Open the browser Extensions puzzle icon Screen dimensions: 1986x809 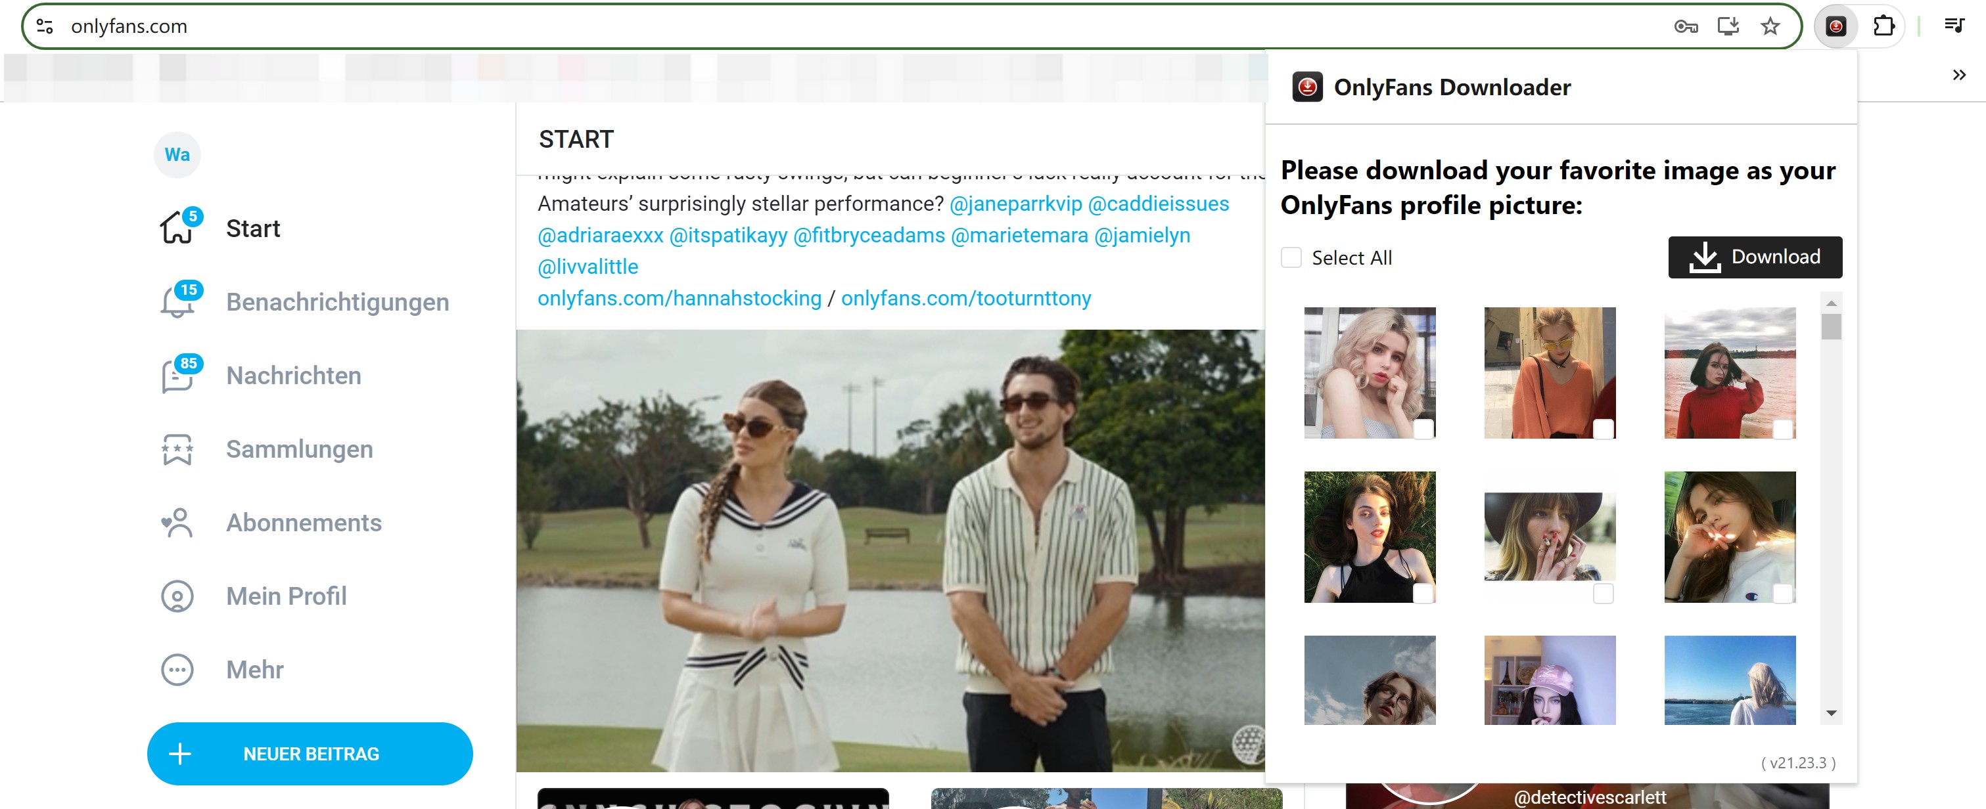click(1883, 26)
